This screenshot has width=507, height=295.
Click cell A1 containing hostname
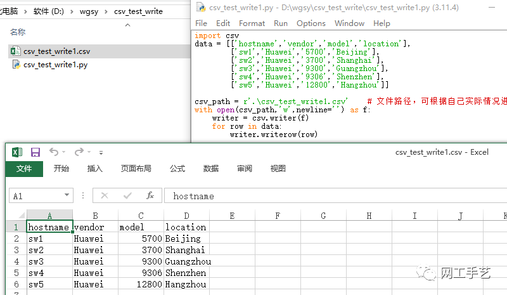pyautogui.click(x=49, y=227)
